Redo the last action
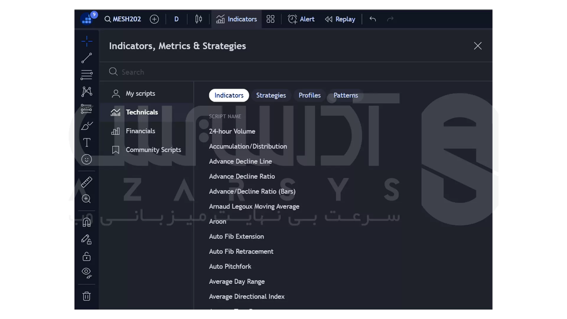Screen dimensions: 567x319 [390, 19]
